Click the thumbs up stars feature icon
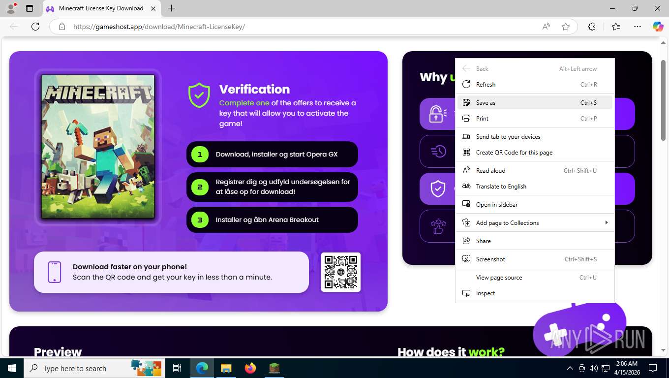 point(438,226)
